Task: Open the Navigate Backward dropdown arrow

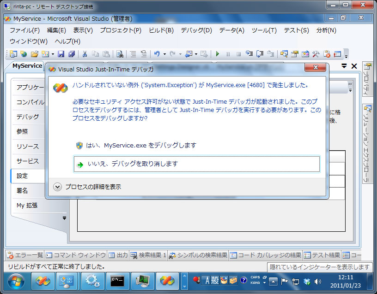Action: [x=196, y=54]
